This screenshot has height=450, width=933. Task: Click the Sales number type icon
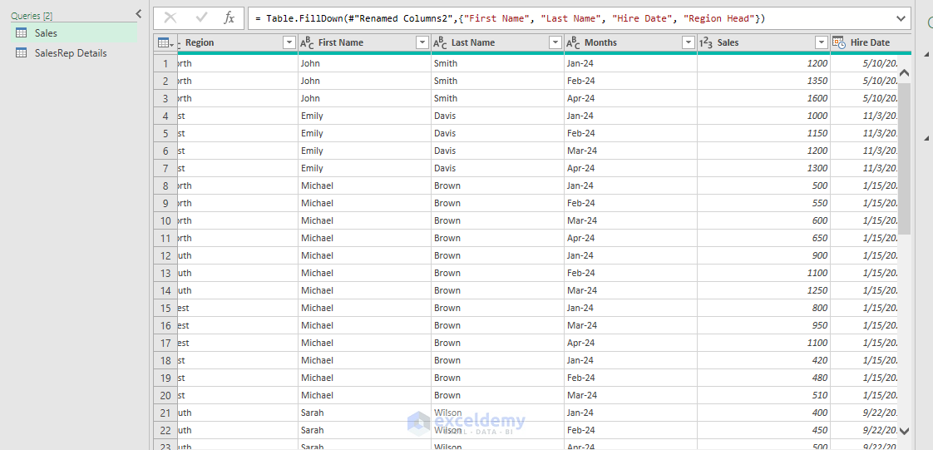pyautogui.click(x=706, y=43)
